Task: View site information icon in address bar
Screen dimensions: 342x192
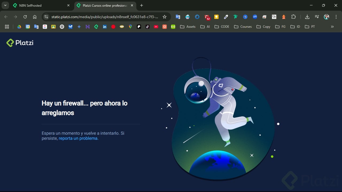Action: 46,17
